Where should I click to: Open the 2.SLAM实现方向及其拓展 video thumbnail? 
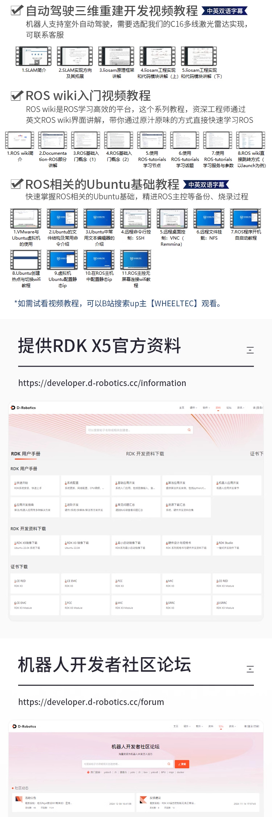pos(75,56)
